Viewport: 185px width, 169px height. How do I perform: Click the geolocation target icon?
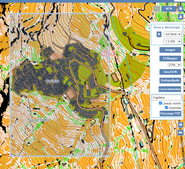[x=180, y=125]
